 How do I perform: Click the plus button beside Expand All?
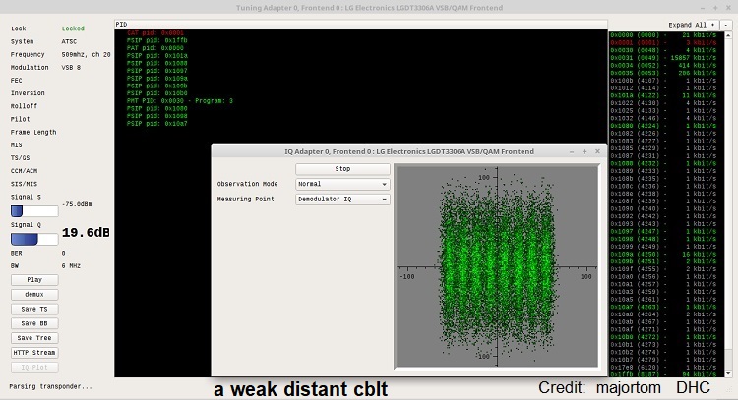tap(715, 23)
